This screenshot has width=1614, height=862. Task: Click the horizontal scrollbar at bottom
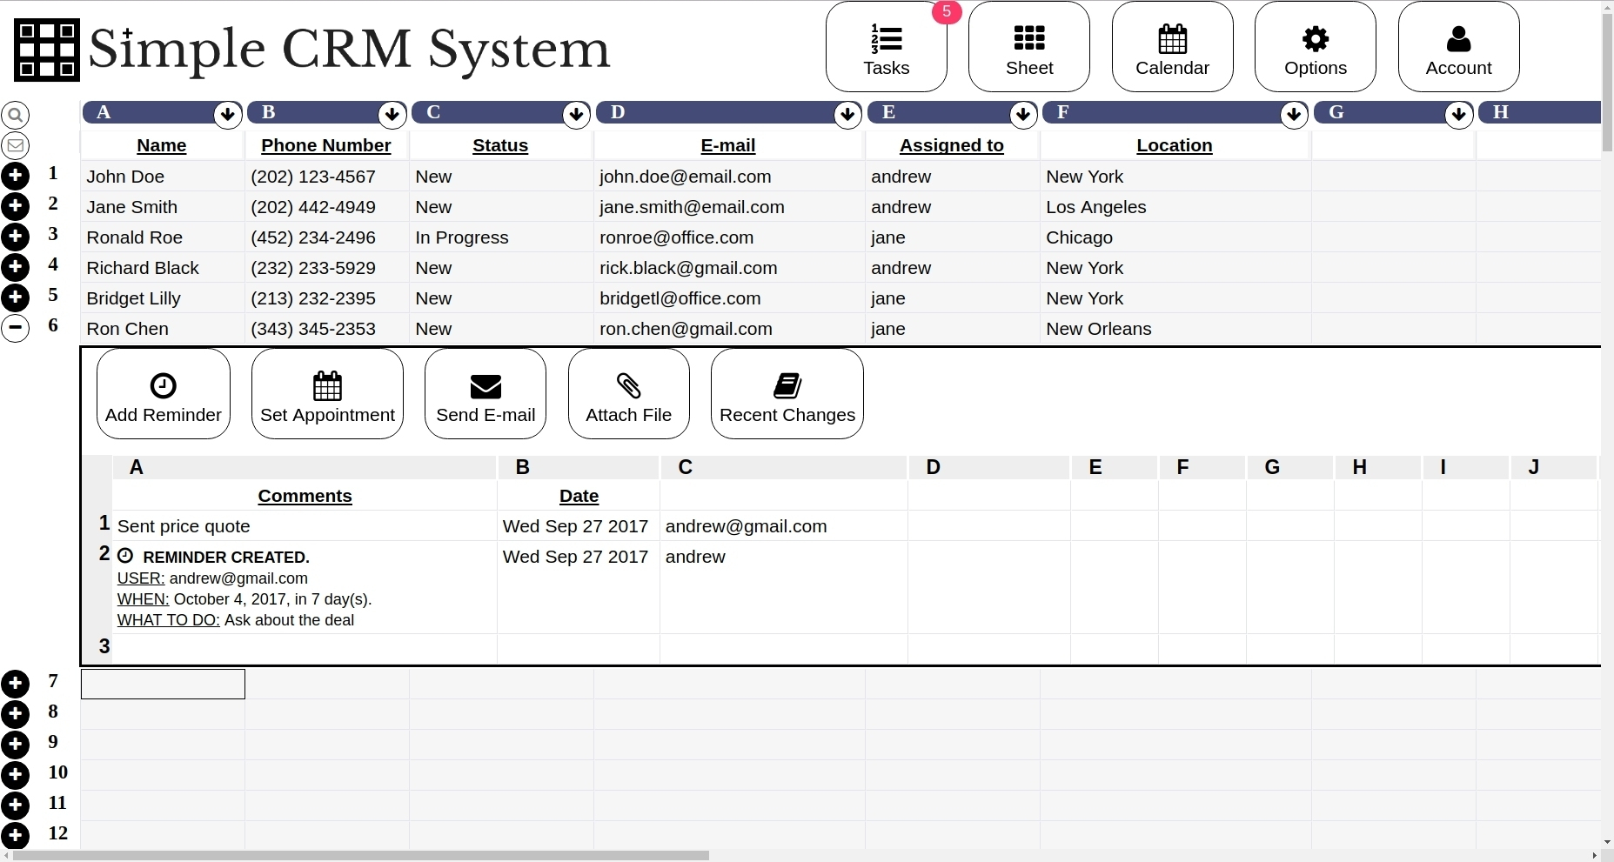[361, 855]
